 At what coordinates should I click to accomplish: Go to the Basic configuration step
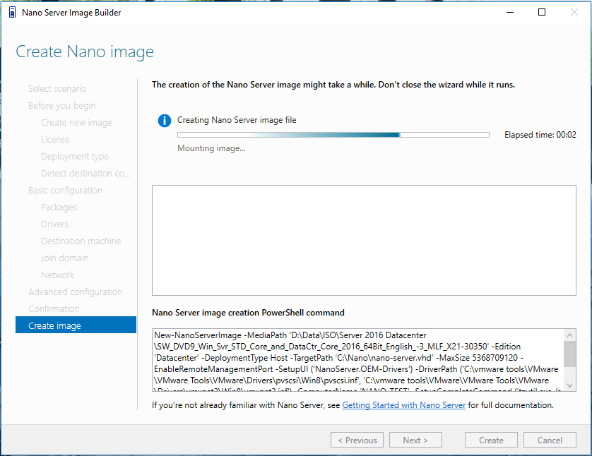[65, 190]
